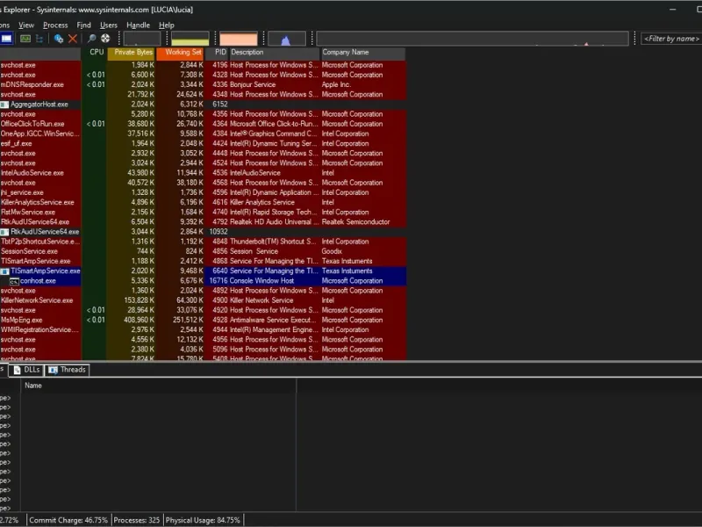Switch to the Threads tab
Viewport: 702px width, 527px height.
click(x=68, y=370)
